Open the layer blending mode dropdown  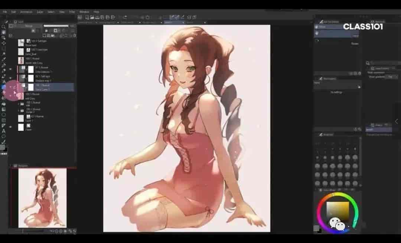[29, 26]
